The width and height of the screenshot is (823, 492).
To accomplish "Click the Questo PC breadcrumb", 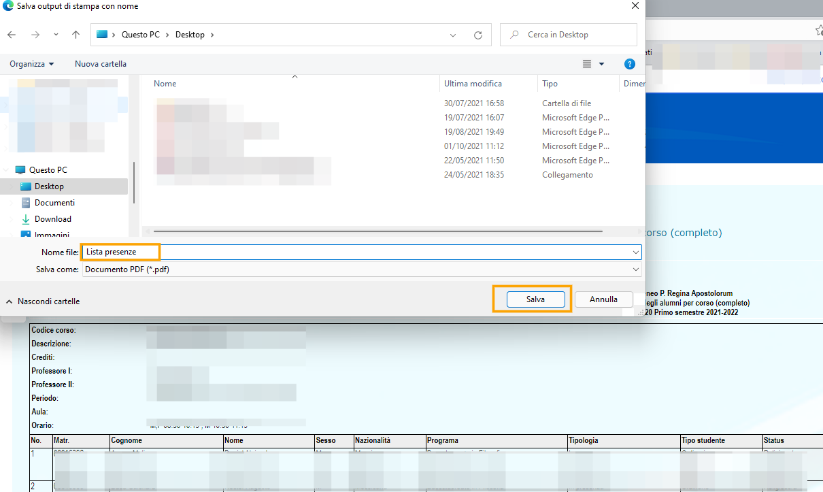I will click(x=142, y=35).
